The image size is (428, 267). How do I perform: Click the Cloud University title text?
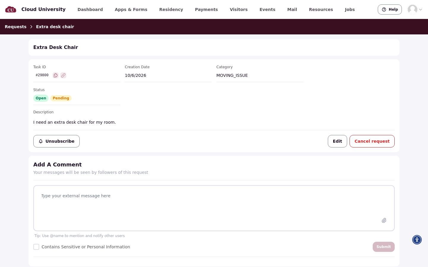coord(43,9)
